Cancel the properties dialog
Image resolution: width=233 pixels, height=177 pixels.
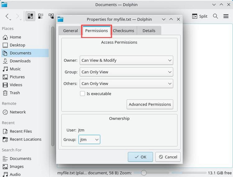(x=168, y=157)
